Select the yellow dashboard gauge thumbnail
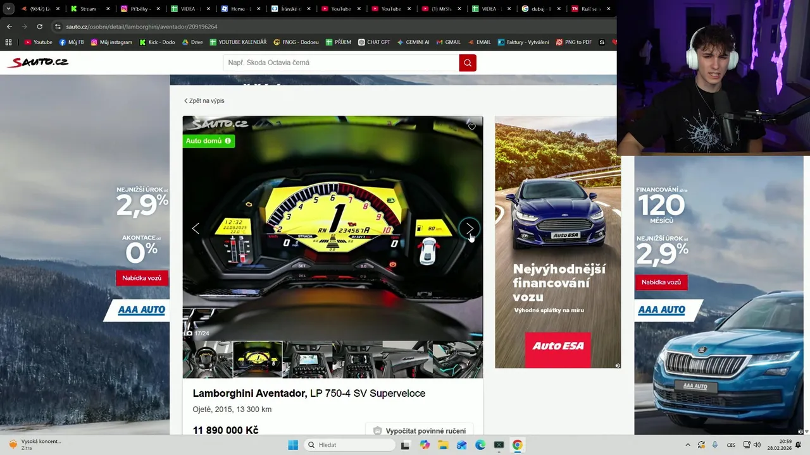 [258, 360]
